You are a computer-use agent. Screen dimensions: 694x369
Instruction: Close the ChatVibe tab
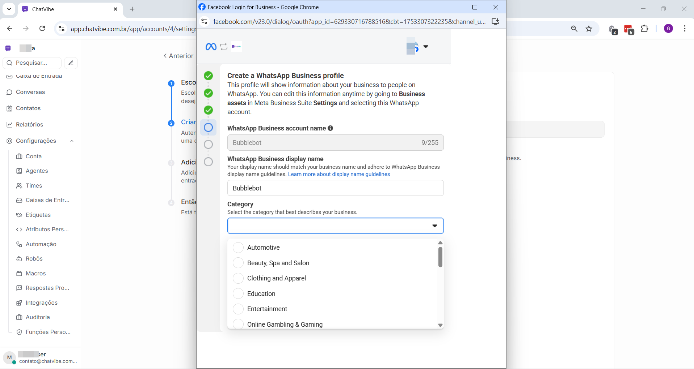point(115,9)
